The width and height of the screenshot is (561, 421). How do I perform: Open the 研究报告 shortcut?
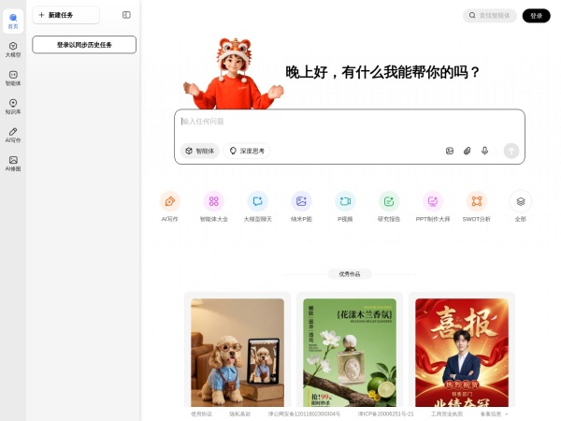(389, 207)
